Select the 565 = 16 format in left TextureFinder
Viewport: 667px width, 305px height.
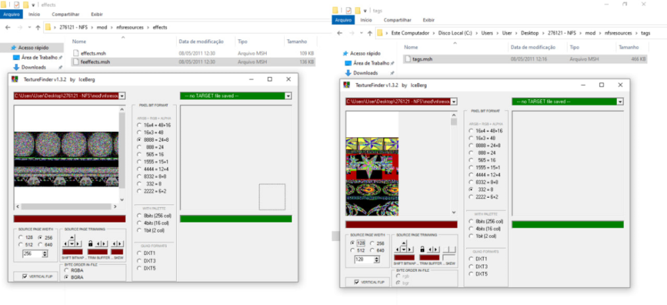139,153
